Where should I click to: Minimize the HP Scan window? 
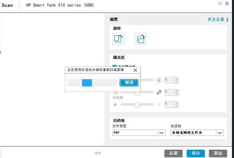point(220,4)
